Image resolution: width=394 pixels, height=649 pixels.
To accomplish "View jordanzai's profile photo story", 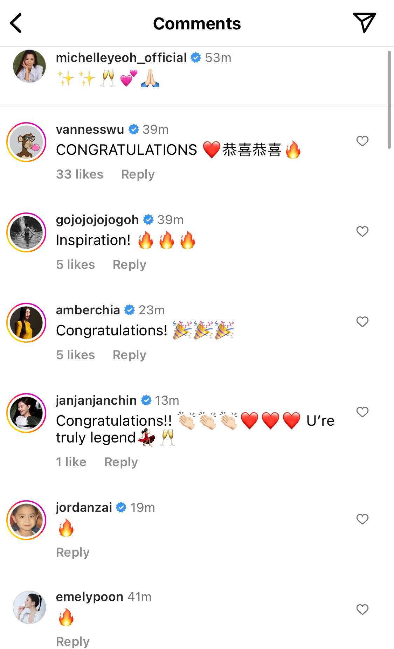I will click(27, 520).
